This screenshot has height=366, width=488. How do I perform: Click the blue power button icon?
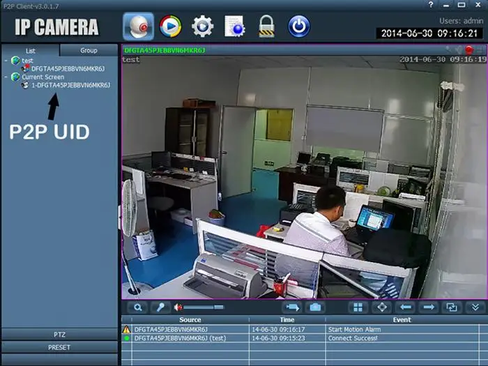(298, 26)
